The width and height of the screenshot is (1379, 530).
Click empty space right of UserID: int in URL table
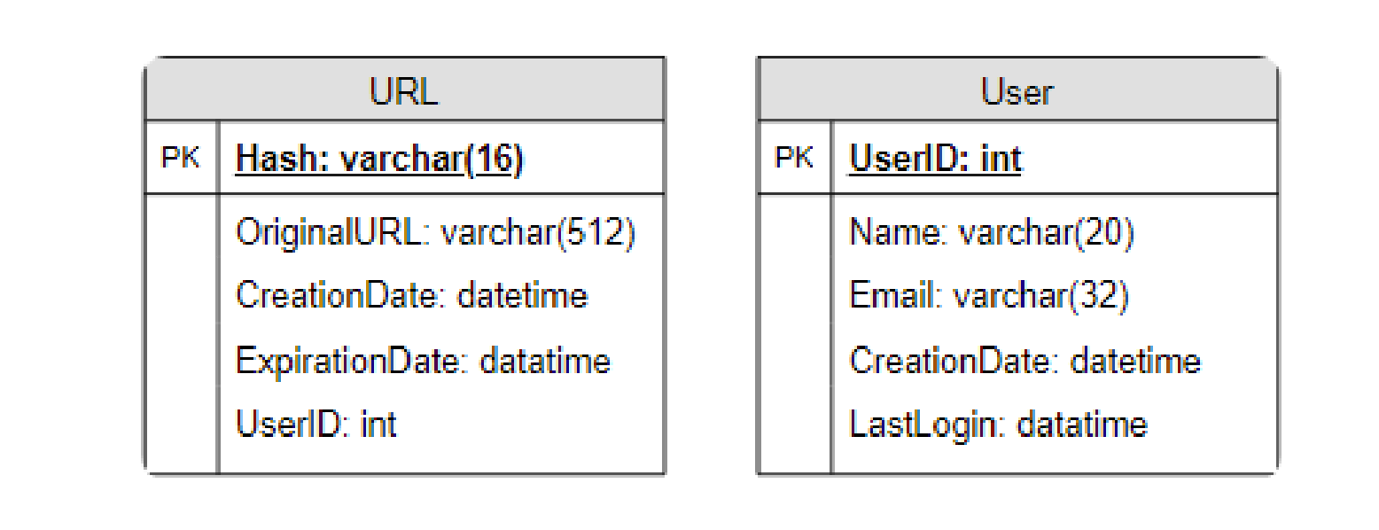[532, 425]
